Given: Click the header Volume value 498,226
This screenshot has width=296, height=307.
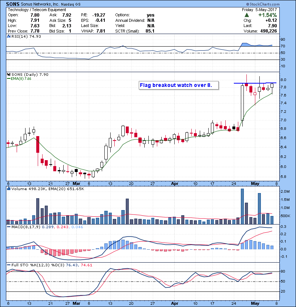Looking at the screenshot, I should point(269,31).
